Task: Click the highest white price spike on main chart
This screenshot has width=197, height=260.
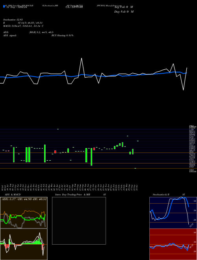Action: tap(82, 58)
